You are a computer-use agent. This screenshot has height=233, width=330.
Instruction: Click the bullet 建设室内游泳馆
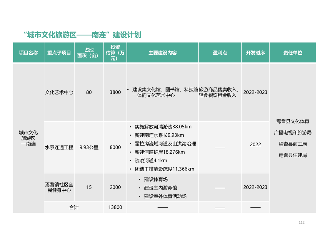pyautogui.click(x=161, y=188)
